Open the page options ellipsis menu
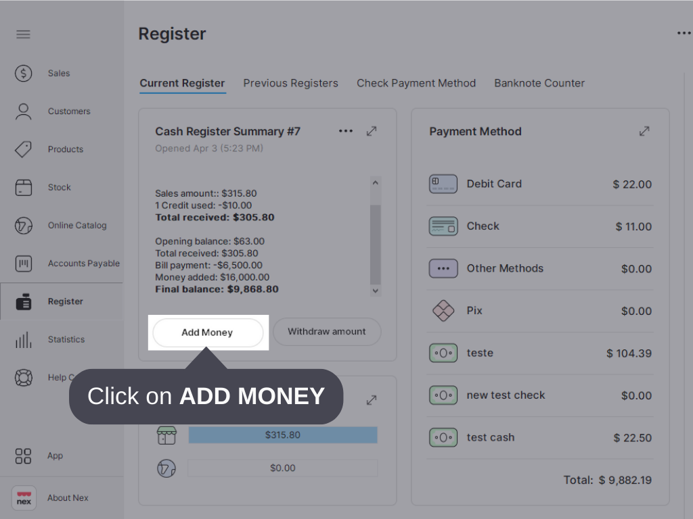This screenshot has width=693, height=519. (684, 33)
